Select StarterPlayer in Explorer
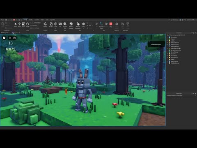Viewport: 197px width, 148px height. pyautogui.click(x=174, y=58)
